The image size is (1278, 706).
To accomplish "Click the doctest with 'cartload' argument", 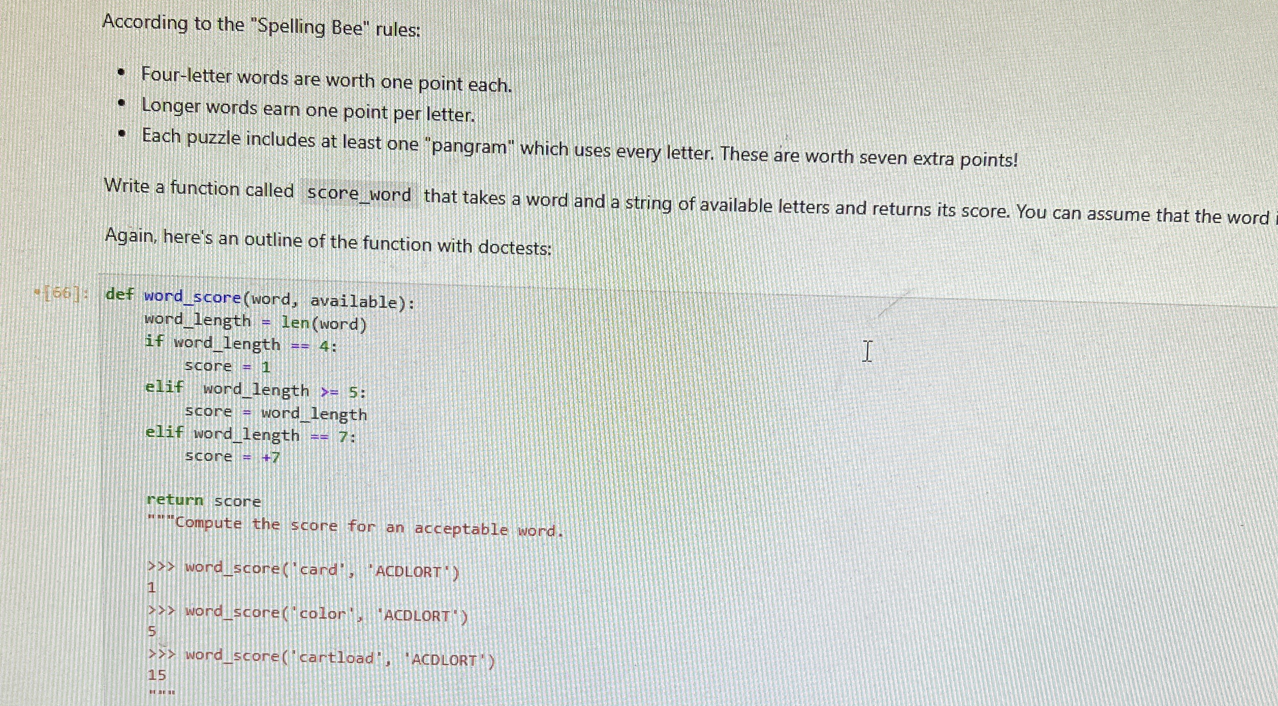I will (x=321, y=657).
